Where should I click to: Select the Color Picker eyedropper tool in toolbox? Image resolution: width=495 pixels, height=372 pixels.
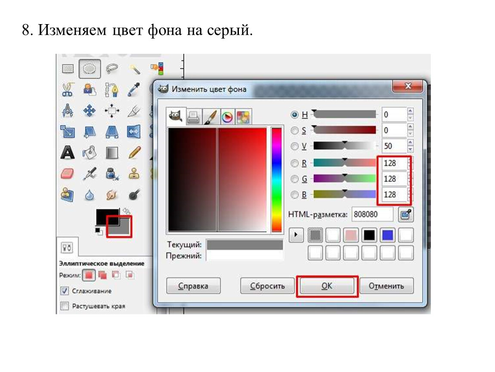tap(134, 90)
